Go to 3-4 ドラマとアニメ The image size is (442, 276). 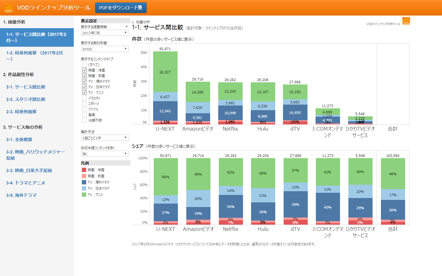pos(26,183)
